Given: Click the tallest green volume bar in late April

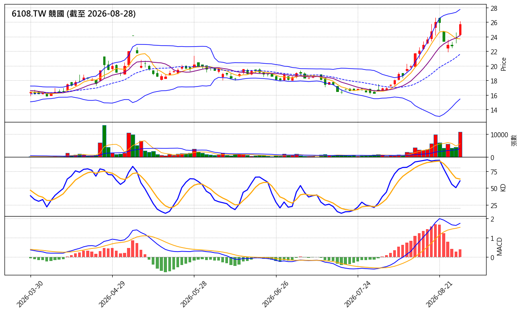Looking at the screenshot, I should pos(104,141).
